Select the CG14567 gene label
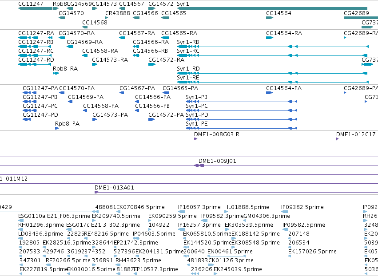The height and width of the screenshot is (276, 378). [131, 4]
